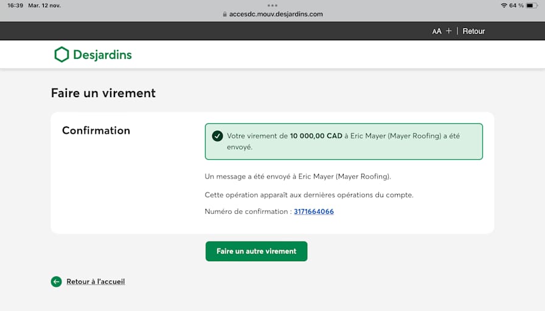Tap the padlock icon in address bar
Screen dimensions: 545x311
pyautogui.click(x=224, y=14)
